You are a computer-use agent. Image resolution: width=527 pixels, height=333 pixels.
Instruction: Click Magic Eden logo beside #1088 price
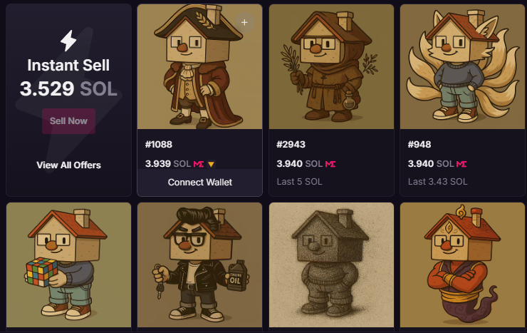[x=199, y=164]
